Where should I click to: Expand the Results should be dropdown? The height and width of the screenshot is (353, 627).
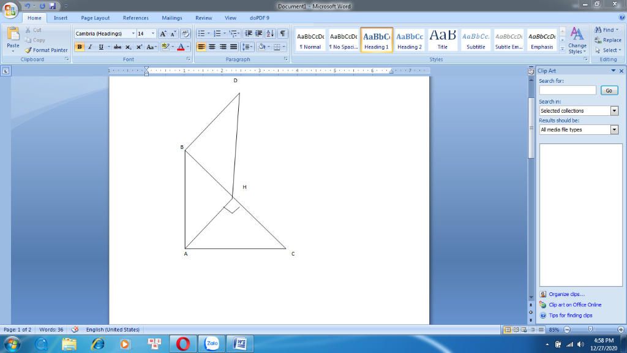tap(614, 130)
